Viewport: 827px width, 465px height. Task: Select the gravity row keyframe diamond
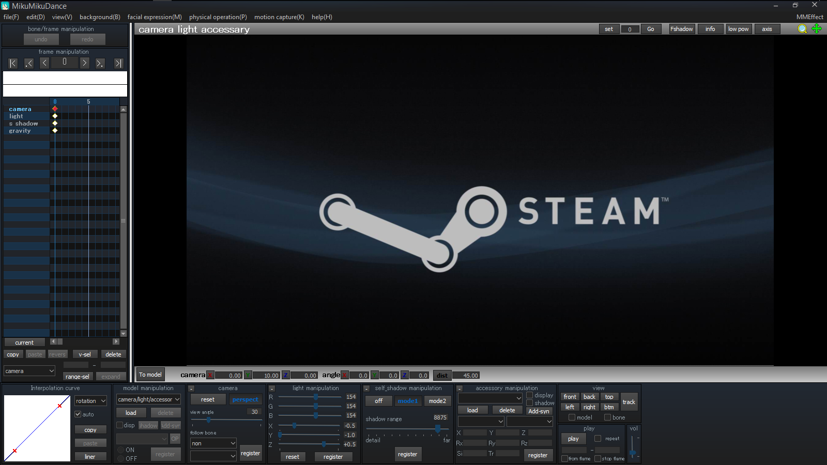(x=55, y=131)
